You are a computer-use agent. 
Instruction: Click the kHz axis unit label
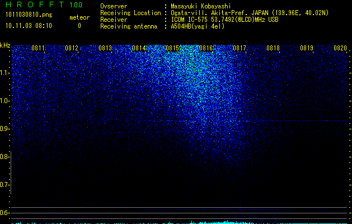(x=5, y=45)
